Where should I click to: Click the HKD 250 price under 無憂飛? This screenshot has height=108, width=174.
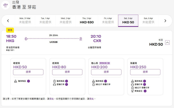pos(138,67)
